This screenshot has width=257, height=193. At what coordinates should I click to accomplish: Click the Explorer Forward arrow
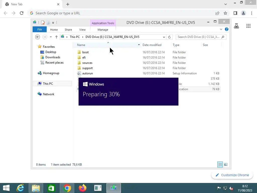45,37
